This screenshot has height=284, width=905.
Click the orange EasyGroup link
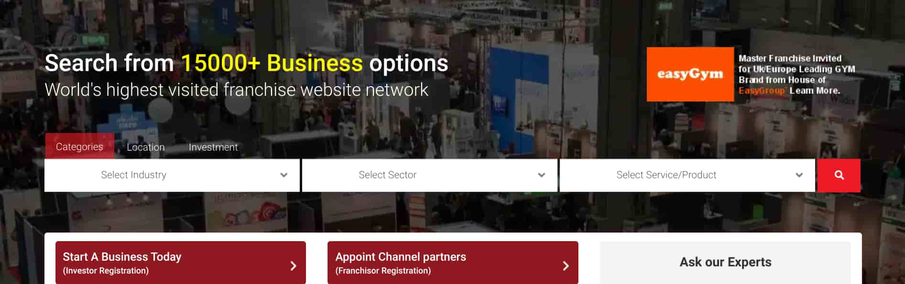point(762,91)
